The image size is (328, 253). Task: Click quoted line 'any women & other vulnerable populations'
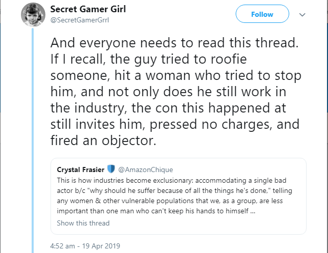[170, 201]
